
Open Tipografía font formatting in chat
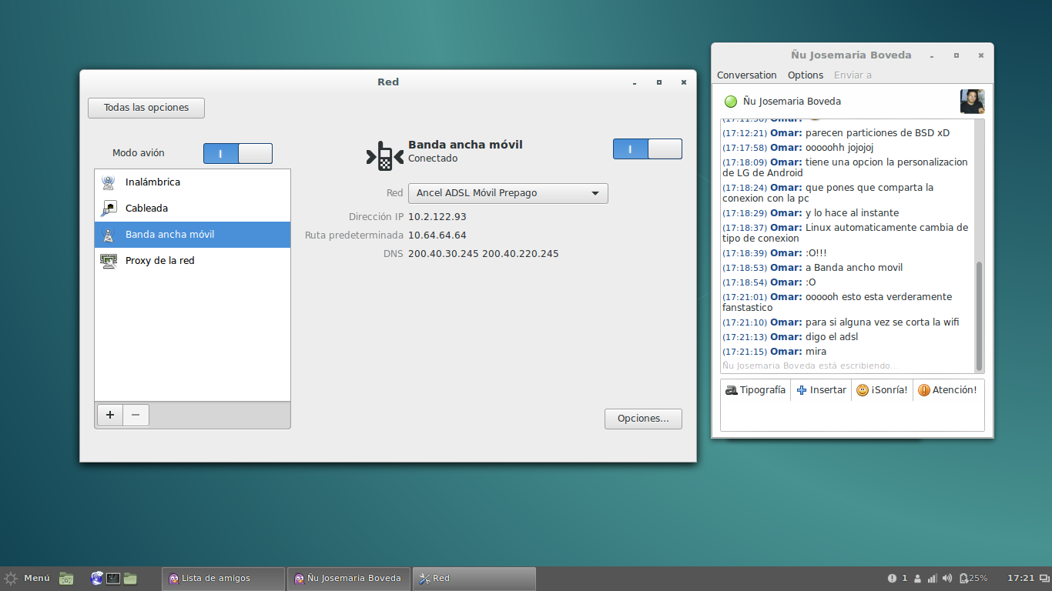pyautogui.click(x=755, y=390)
